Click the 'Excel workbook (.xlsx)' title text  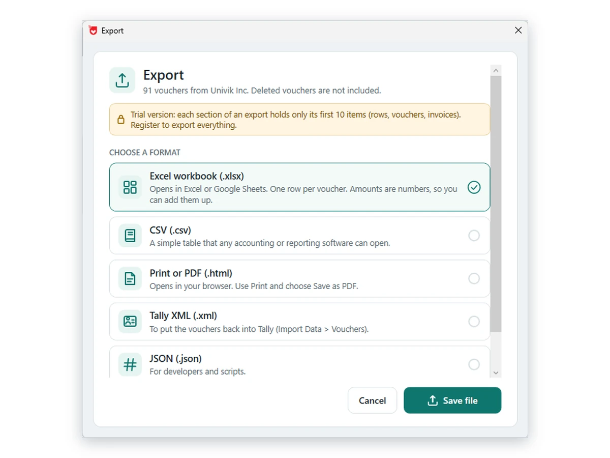click(197, 176)
